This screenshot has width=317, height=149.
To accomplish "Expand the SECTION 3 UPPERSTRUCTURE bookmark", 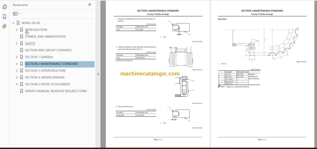I will [x=17, y=71].
